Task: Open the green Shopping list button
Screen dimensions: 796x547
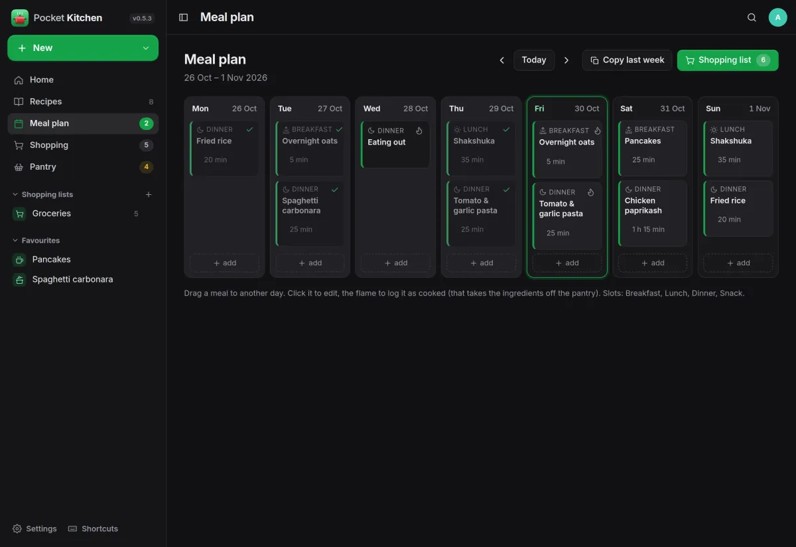Action: click(728, 60)
